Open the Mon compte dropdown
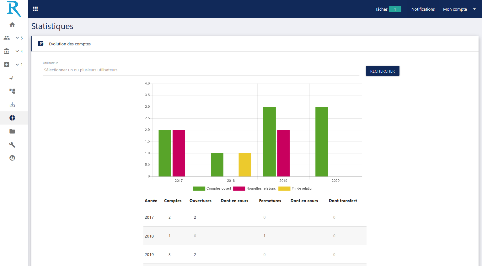 [x=459, y=9]
